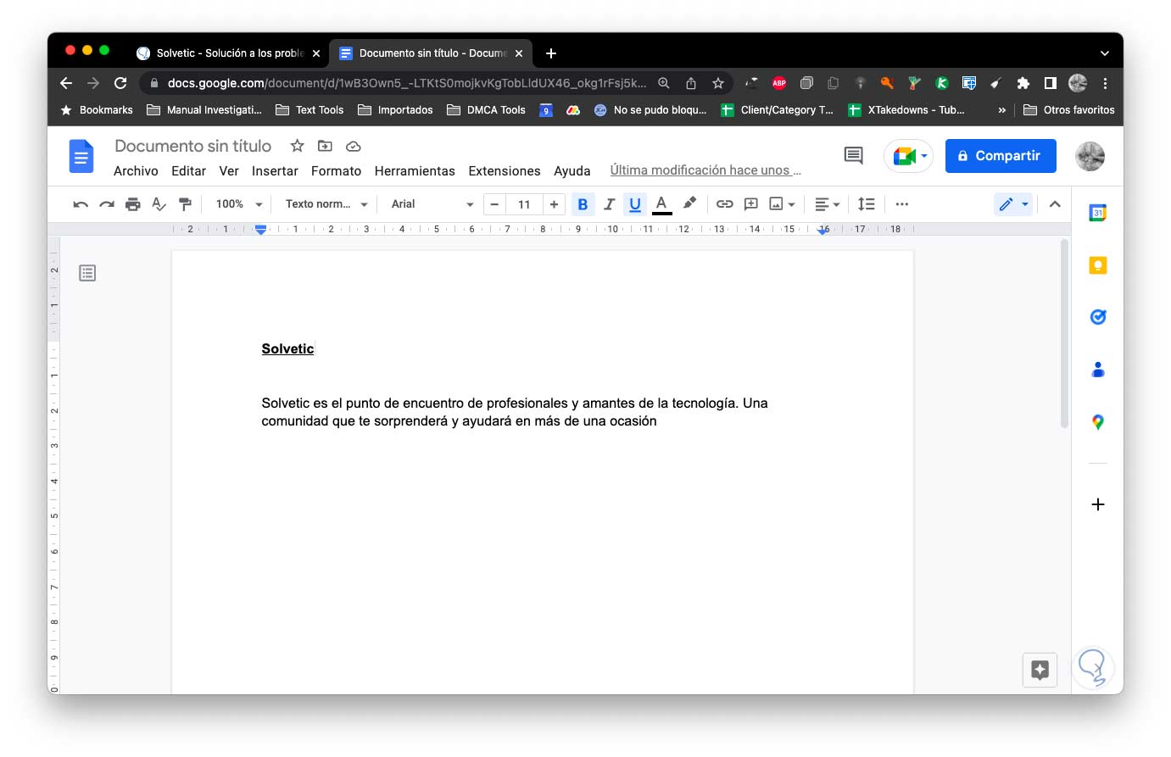
Task: Star the document title
Action: [297, 146]
